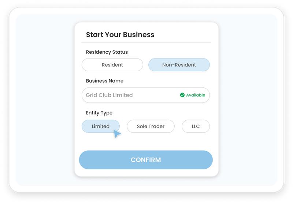Click the divider line under the heading
This screenshot has width=293, height=203.
(x=146, y=42)
